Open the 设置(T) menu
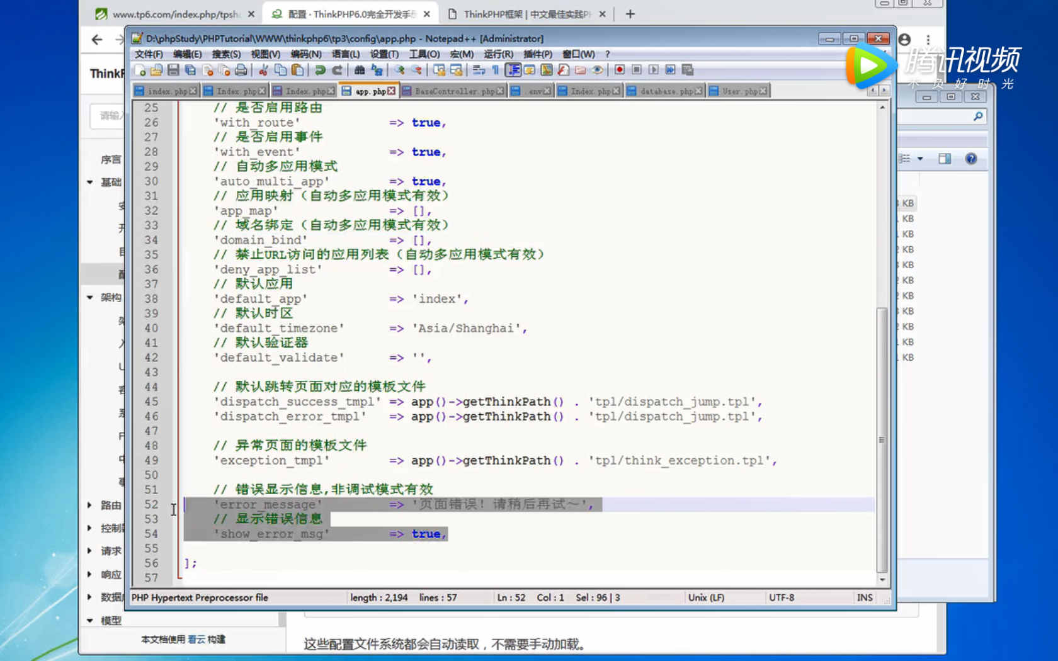The height and width of the screenshot is (661, 1058). [384, 54]
